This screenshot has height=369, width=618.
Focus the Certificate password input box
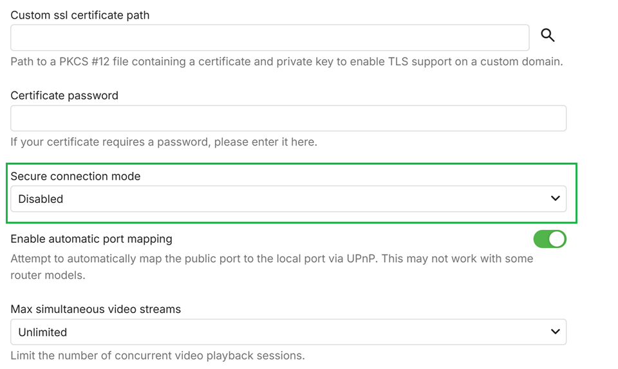(x=288, y=118)
